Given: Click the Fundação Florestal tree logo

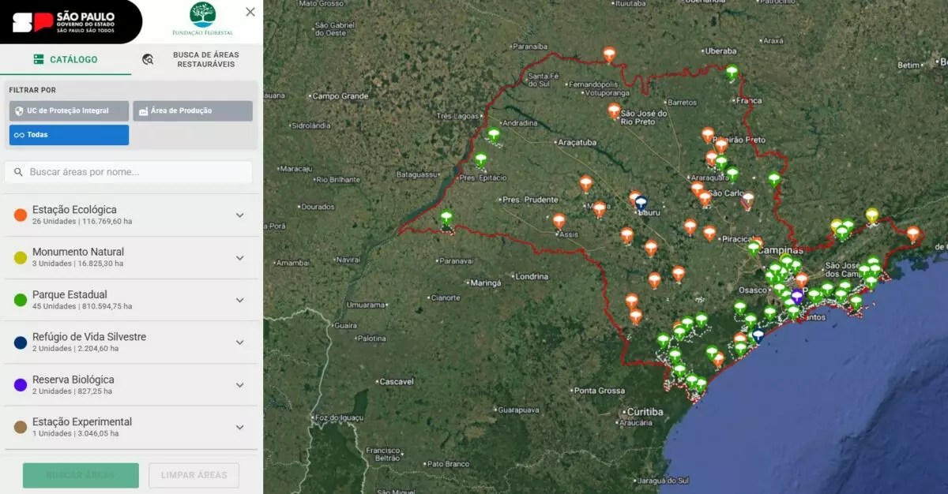Looking at the screenshot, I should tap(202, 19).
